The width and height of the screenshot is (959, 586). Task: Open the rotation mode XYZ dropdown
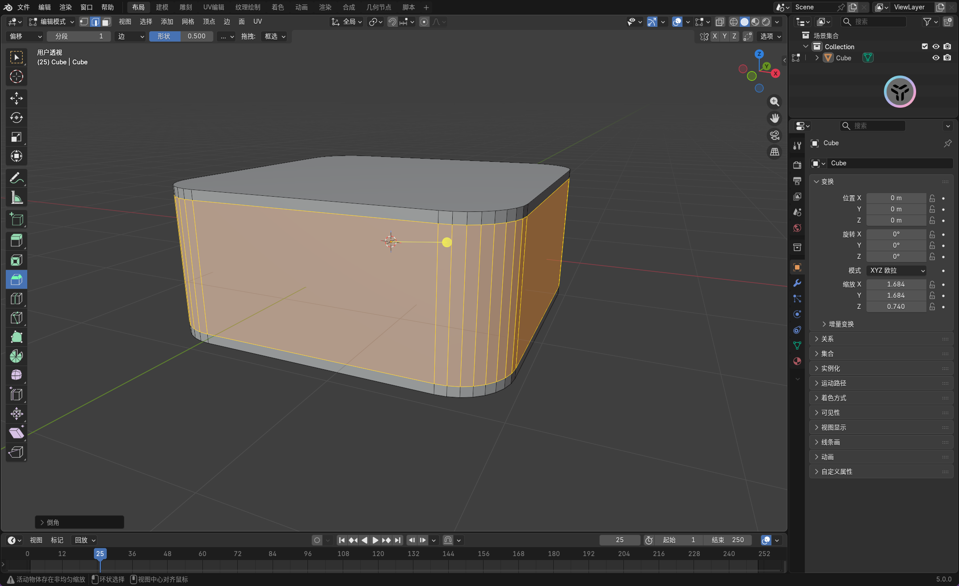896,270
